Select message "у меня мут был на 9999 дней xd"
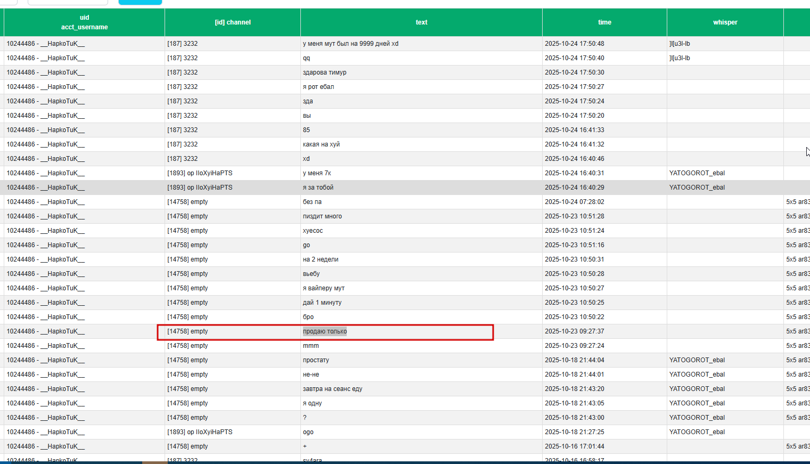 [x=350, y=44]
